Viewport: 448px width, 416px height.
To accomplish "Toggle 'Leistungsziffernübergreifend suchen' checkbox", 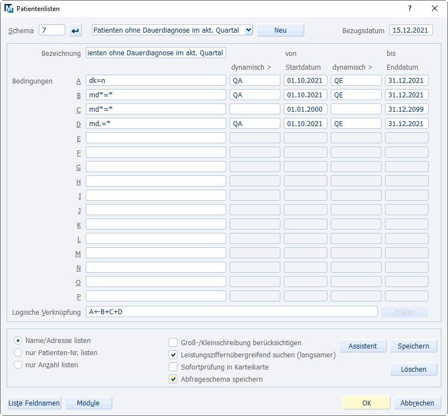I will (x=173, y=355).
